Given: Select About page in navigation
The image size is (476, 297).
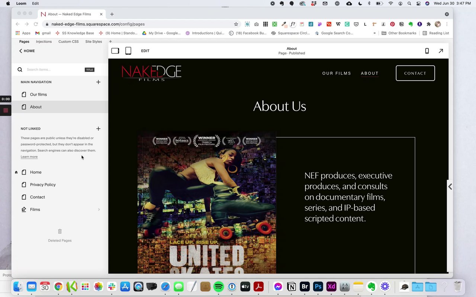Looking at the screenshot, I should pos(60,107).
